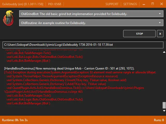166x124 pixels.
Task: Click the 'PID: 6568' title text
Action: pyautogui.click(x=54, y=4)
